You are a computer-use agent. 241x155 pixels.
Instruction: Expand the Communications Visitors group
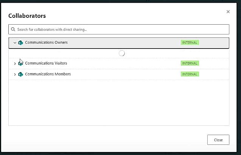pyautogui.click(x=15, y=63)
